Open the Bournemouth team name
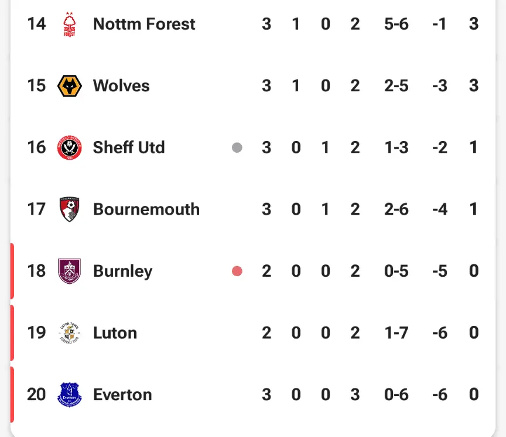This screenshot has height=437, width=506. pyautogui.click(x=146, y=209)
